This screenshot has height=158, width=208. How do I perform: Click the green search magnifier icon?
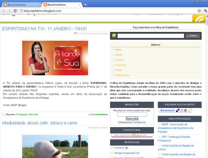point(114,36)
